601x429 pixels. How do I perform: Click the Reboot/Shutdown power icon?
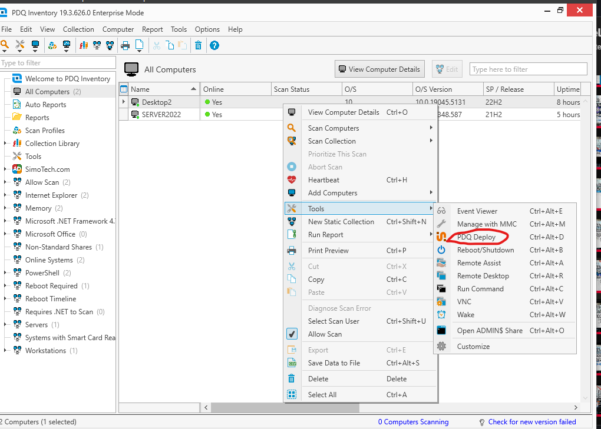point(441,250)
